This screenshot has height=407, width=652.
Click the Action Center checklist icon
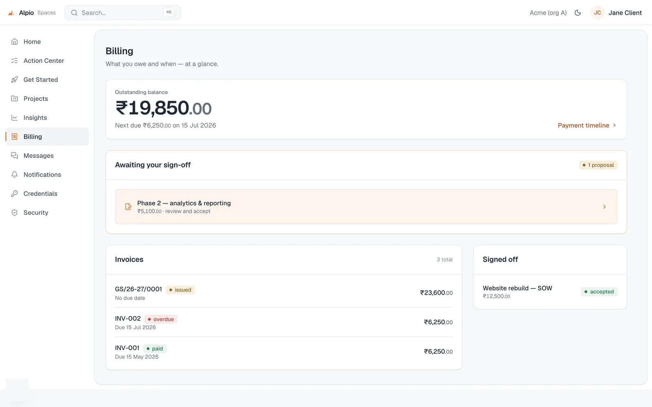coord(15,61)
